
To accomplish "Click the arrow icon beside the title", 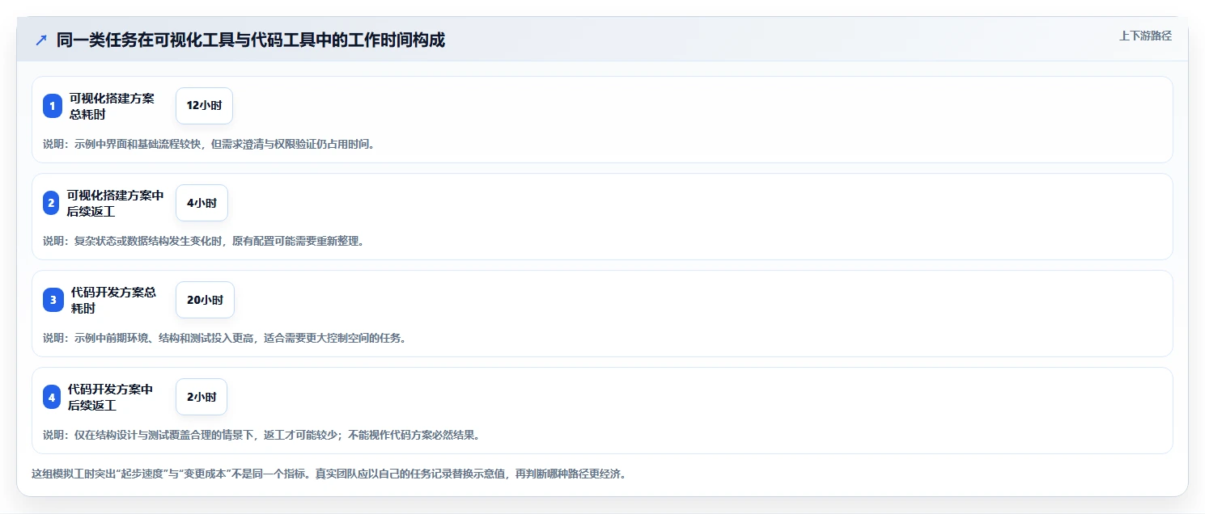I will click(x=41, y=40).
